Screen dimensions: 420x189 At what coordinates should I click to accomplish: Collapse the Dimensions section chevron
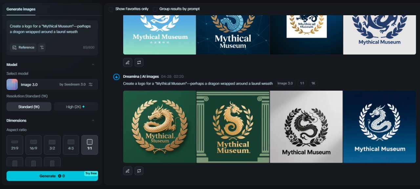click(93, 121)
